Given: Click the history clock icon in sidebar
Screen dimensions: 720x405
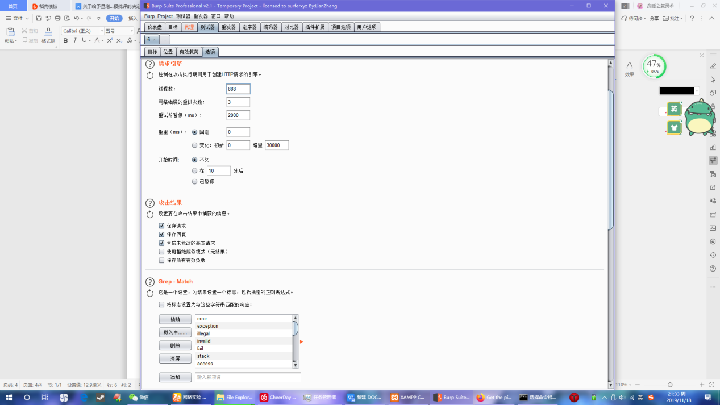Looking at the screenshot, I should pos(713,255).
